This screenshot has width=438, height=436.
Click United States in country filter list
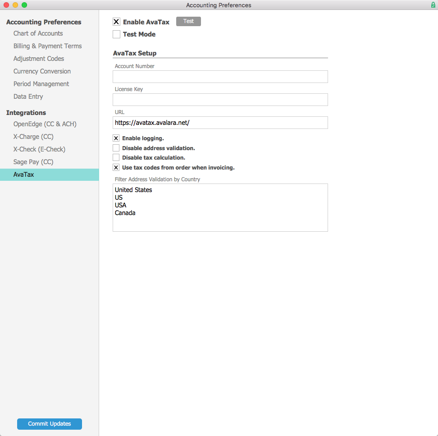point(133,190)
